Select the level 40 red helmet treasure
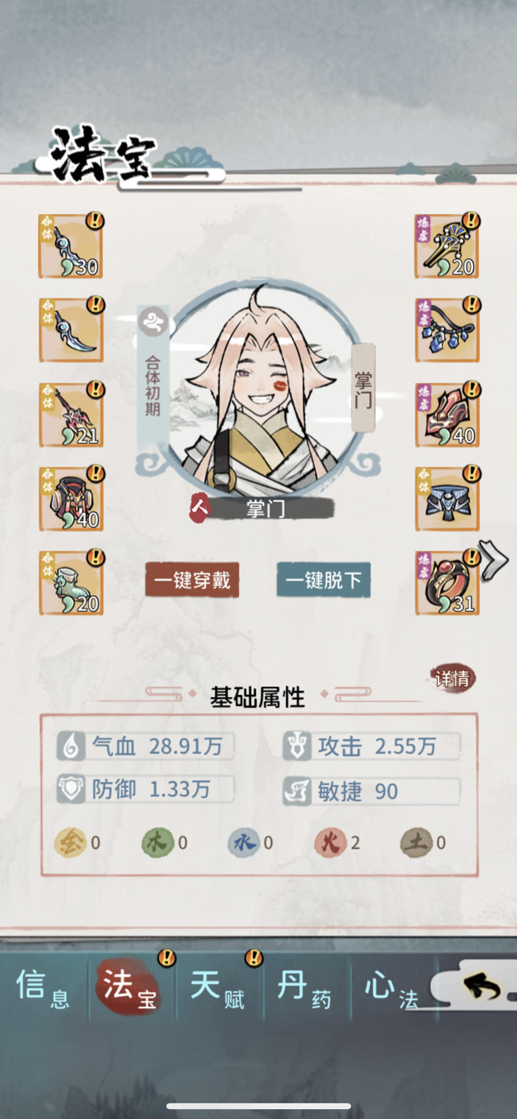This screenshot has height=1119, width=517. pos(447,415)
